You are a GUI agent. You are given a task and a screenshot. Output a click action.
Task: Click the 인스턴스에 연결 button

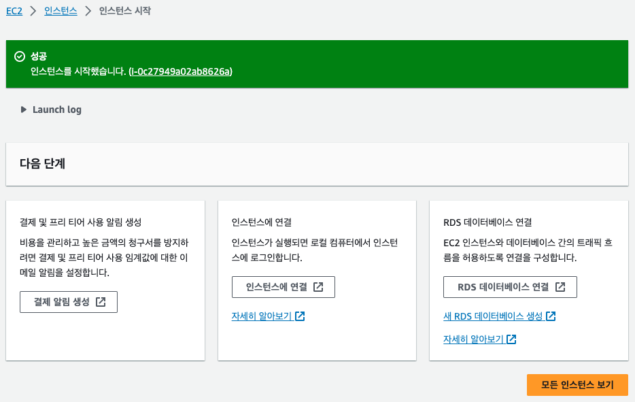[283, 287]
